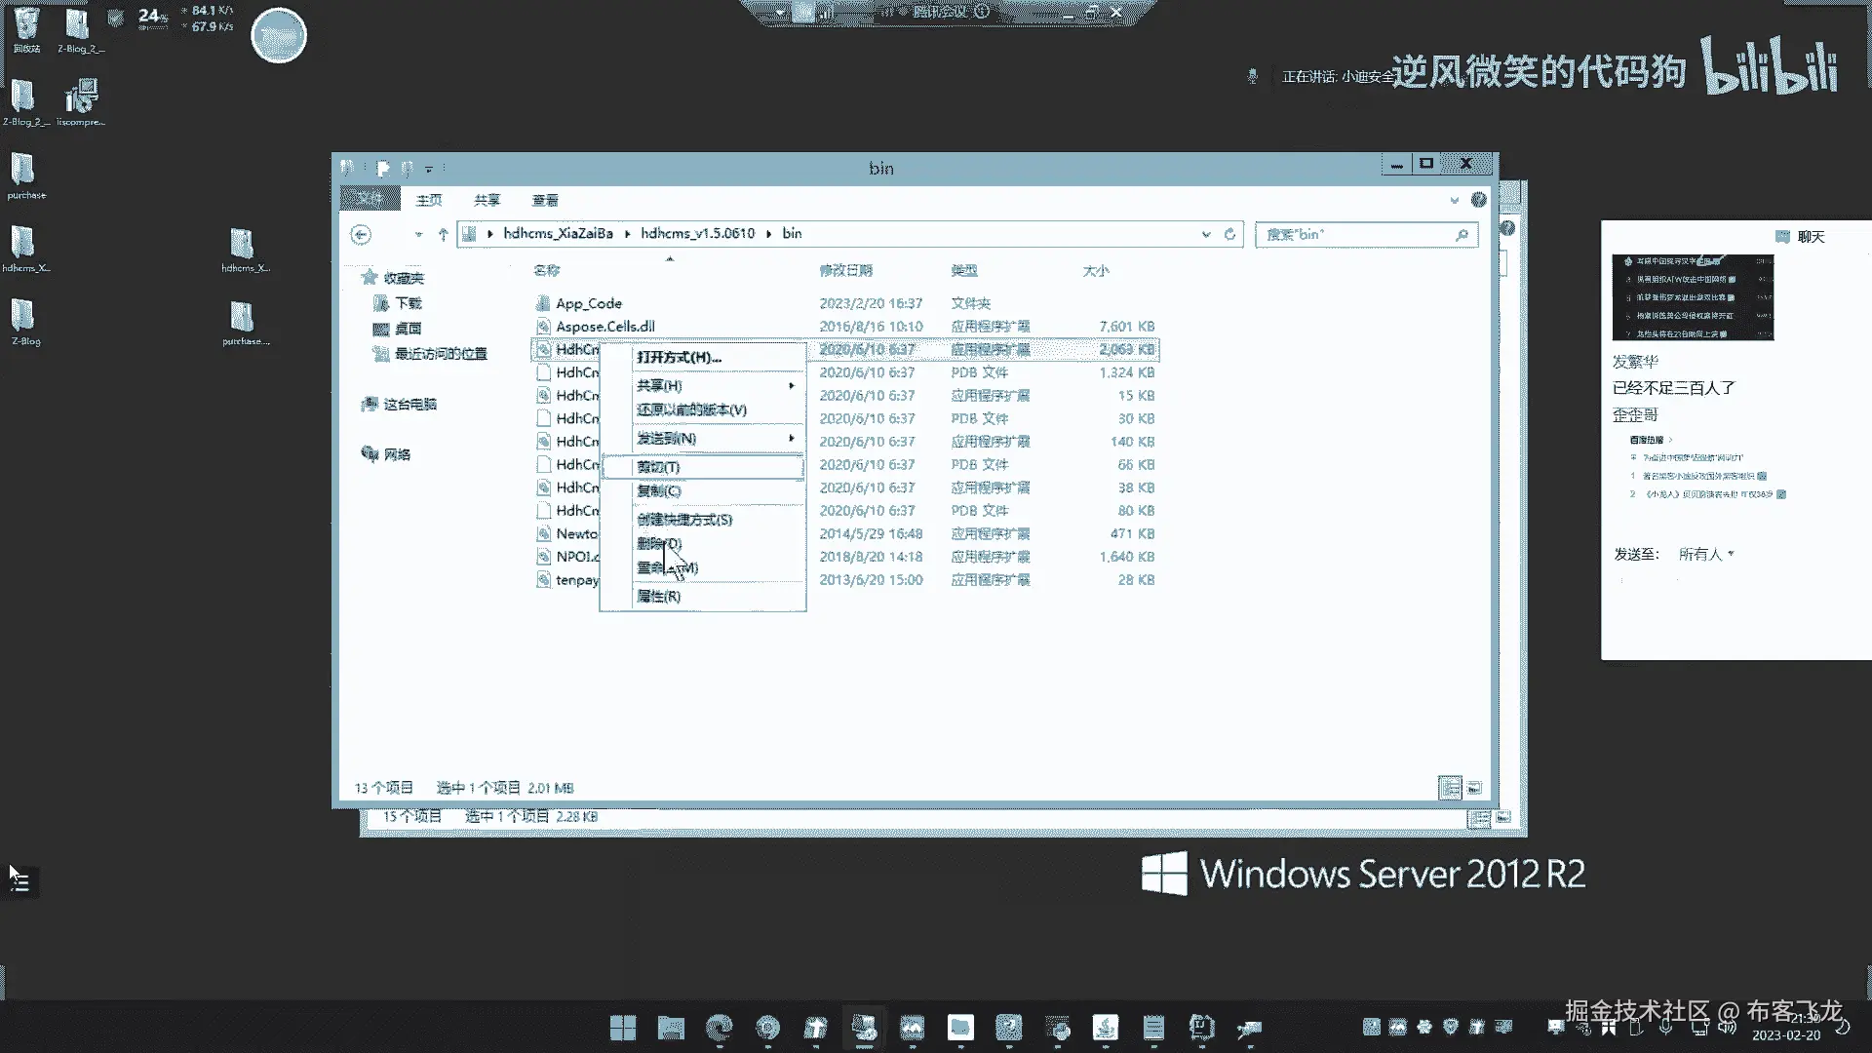The width and height of the screenshot is (1872, 1053).
Task: Click the address bar refresh icon
Action: [1229, 234]
